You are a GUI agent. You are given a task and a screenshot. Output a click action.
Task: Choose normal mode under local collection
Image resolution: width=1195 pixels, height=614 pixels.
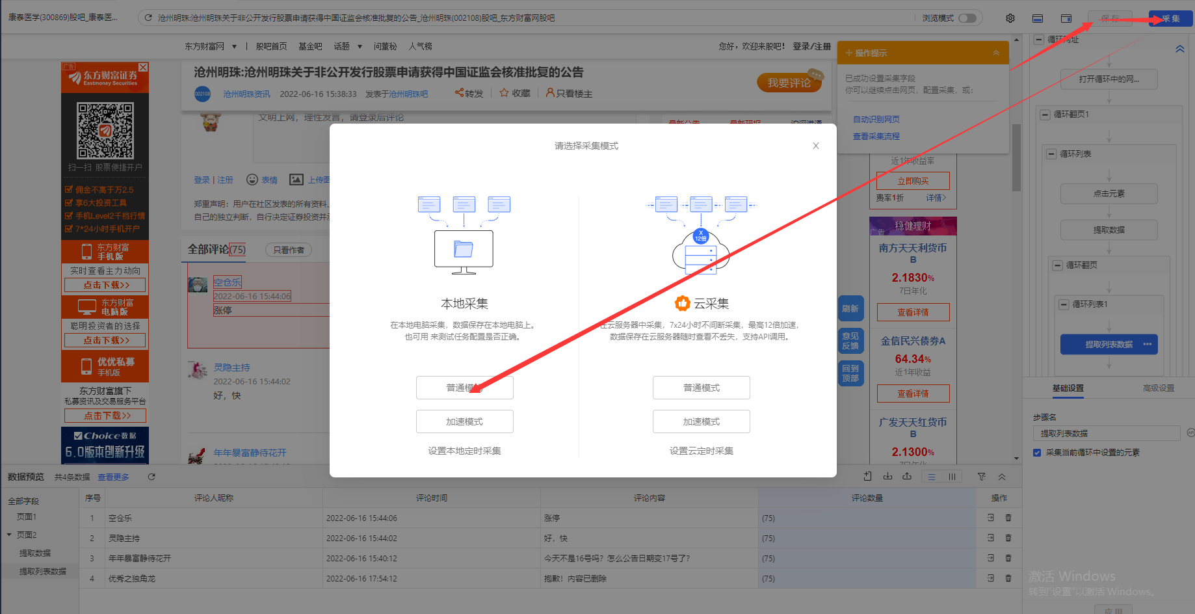(464, 388)
